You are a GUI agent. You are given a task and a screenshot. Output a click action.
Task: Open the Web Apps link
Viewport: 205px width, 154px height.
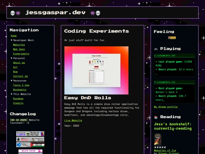(19, 49)
